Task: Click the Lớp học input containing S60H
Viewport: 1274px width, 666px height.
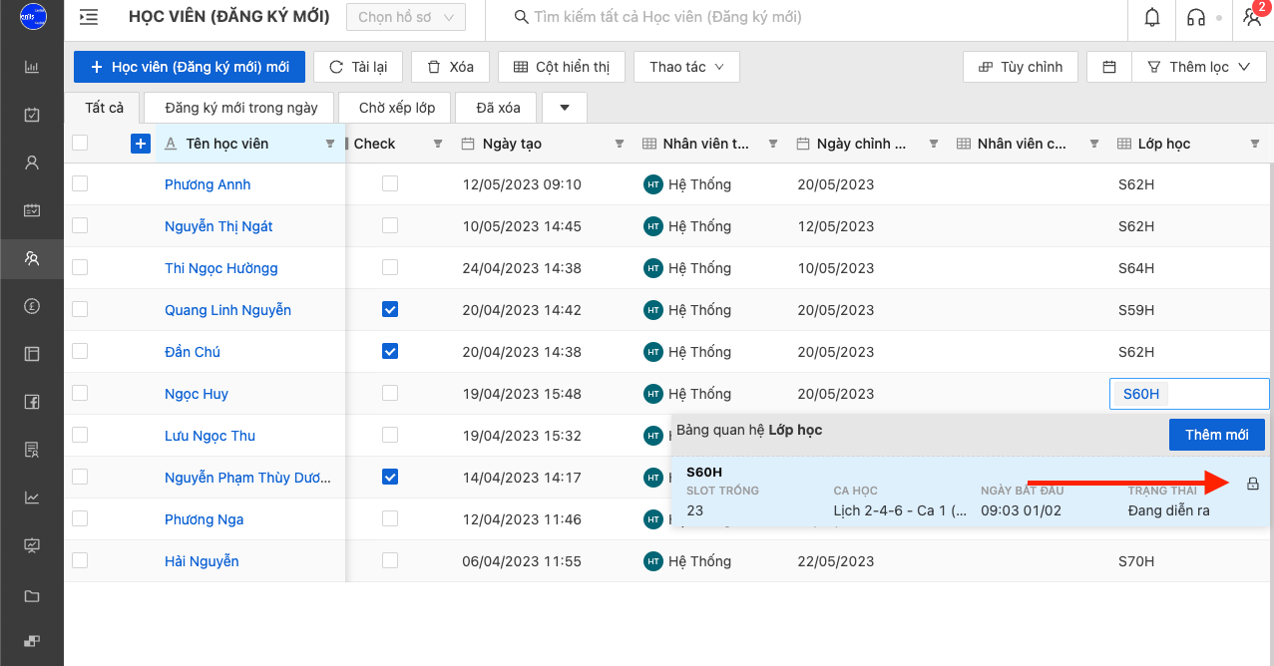Action: [1189, 394]
